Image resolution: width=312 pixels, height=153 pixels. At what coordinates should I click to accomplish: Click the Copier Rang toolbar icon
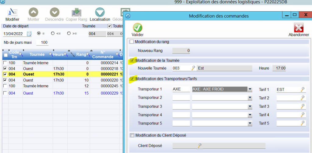(x=76, y=12)
